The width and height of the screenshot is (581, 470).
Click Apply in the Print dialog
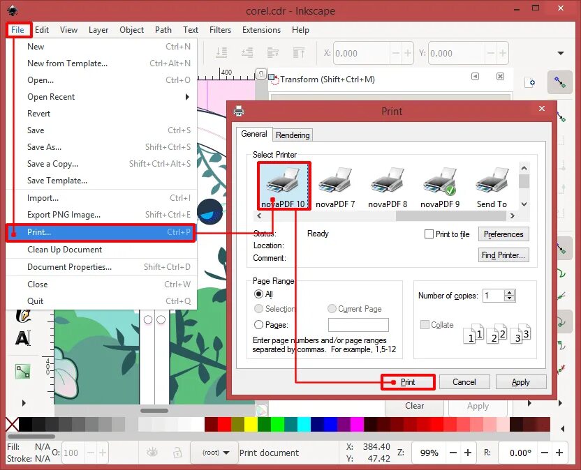point(521,382)
